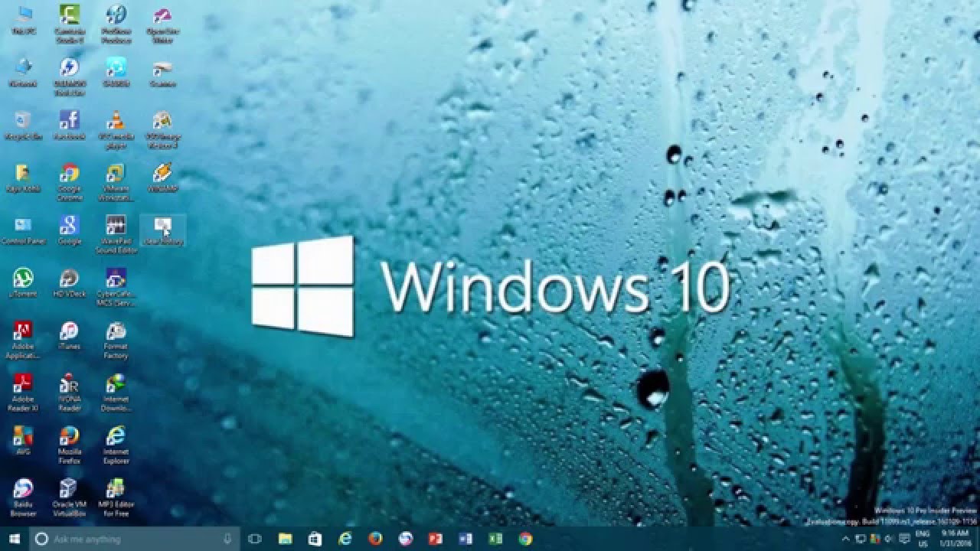Image resolution: width=980 pixels, height=551 pixels.
Task: Open the Windows Start menu
Action: (x=15, y=539)
